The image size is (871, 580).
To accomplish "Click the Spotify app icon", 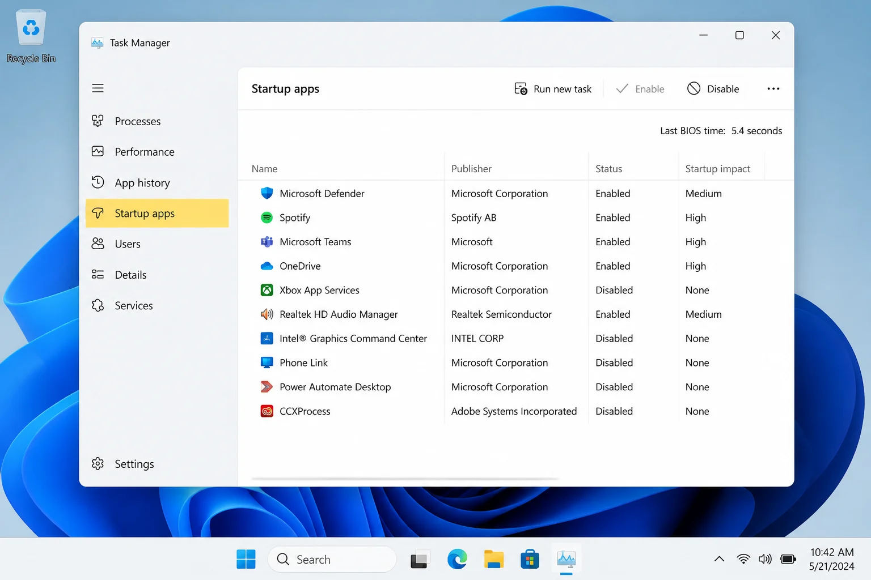I will 267,217.
